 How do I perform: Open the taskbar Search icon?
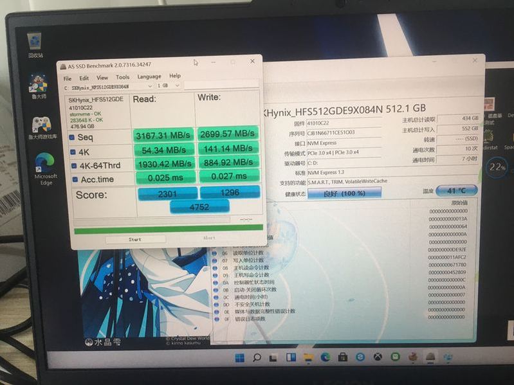tap(257, 357)
